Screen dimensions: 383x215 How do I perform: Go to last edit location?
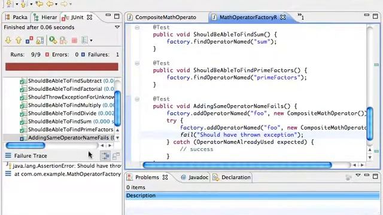tap(39, 4)
